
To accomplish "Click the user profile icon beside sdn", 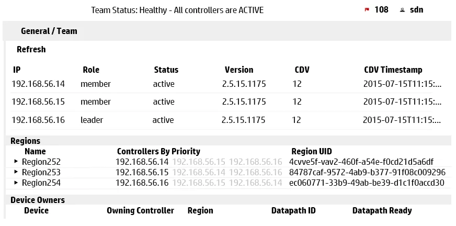I will coord(402,10).
